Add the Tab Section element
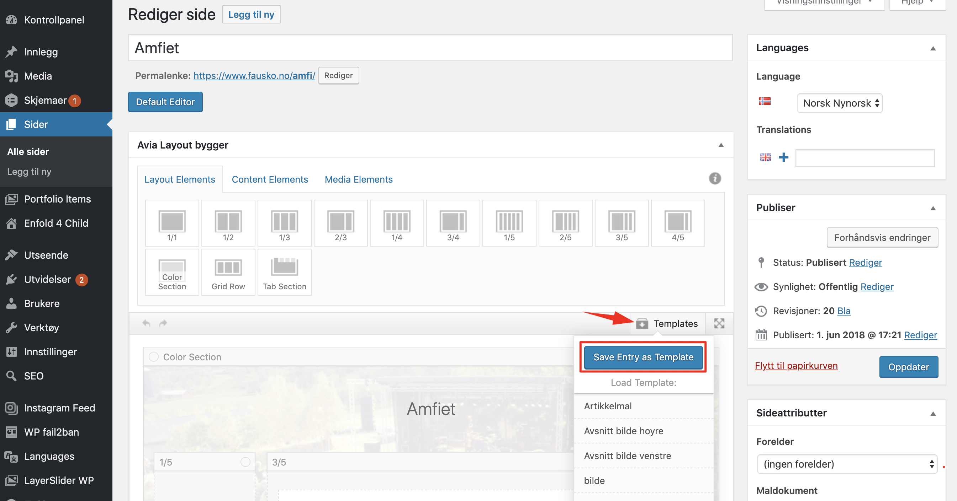This screenshot has height=501, width=957. coord(284,272)
